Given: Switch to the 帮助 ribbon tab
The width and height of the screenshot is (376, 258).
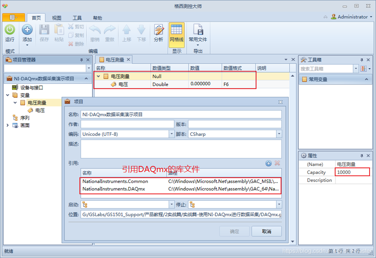Looking at the screenshot, I should coord(97,18).
